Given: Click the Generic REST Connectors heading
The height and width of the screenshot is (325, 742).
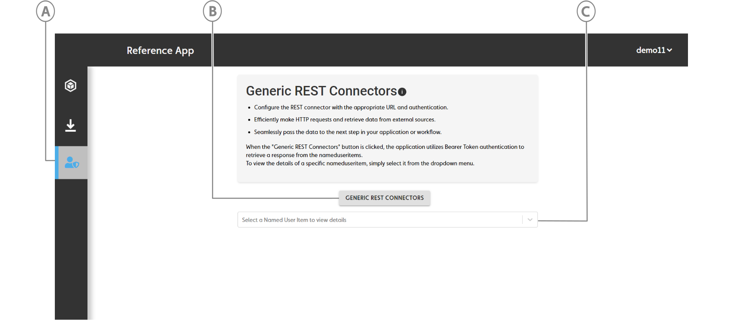Looking at the screenshot, I should pos(321,91).
